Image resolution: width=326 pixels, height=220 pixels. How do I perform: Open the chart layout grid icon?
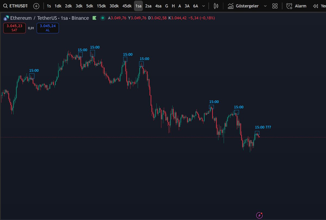coord(275,6)
